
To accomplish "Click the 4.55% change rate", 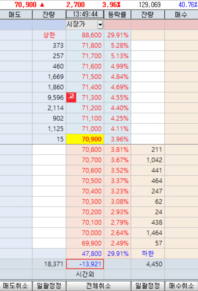I will pos(119,97).
